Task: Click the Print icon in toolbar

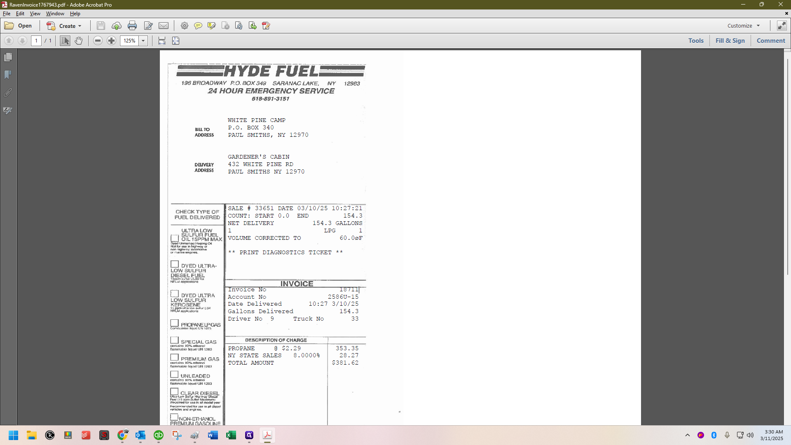Action: pyautogui.click(x=132, y=26)
